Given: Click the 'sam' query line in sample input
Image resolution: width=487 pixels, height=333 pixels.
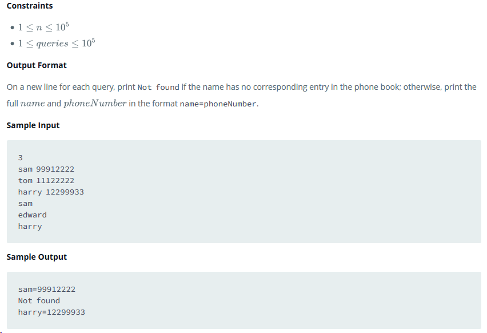Looking at the screenshot, I should (25, 204).
